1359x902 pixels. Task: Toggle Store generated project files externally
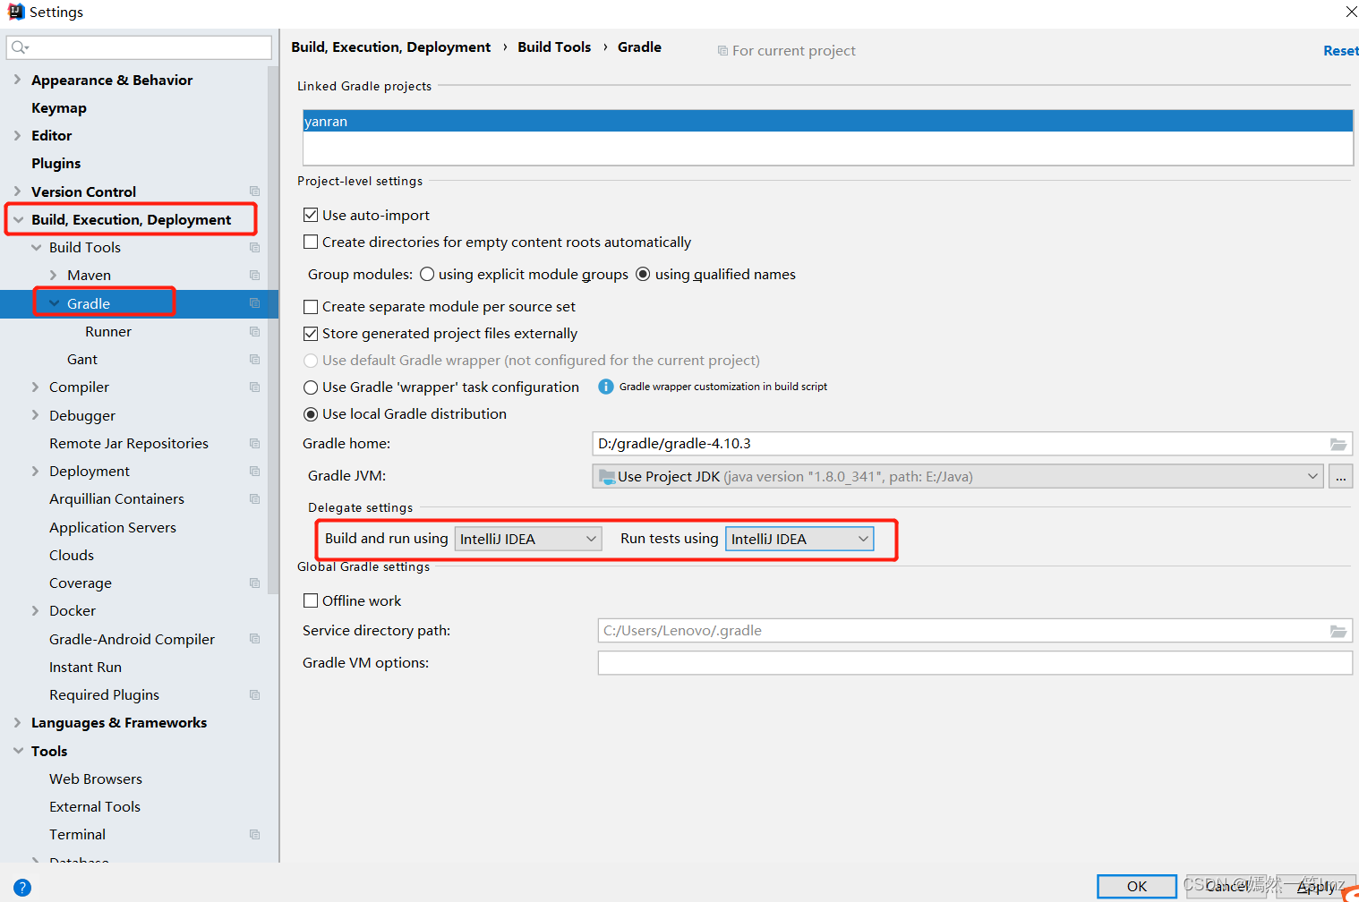click(x=311, y=333)
